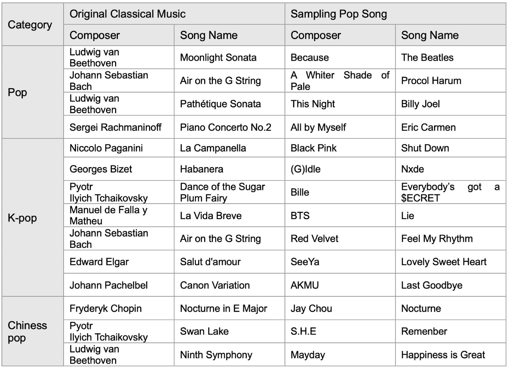The width and height of the screenshot is (509, 369).
Task: Click the Nxde song cell
Action: point(451,169)
